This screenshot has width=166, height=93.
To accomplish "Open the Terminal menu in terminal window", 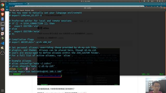I will pyautogui.click(x=27, y=10).
